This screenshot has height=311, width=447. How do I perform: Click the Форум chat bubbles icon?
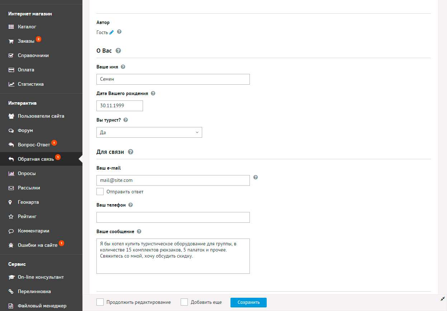[x=11, y=131]
